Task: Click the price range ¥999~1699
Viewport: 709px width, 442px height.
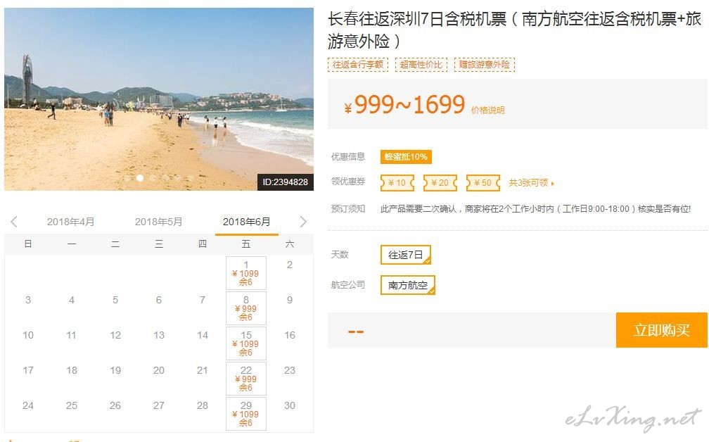Action: pos(404,105)
